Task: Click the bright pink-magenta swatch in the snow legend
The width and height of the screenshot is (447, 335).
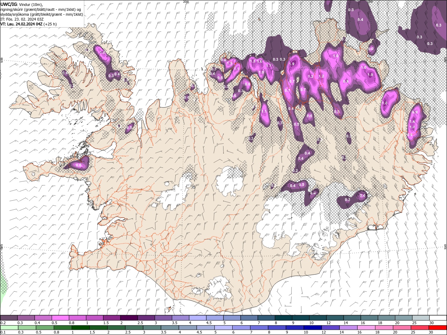Action: (x=60, y=318)
